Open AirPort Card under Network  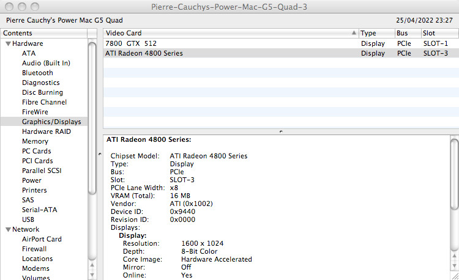click(42, 239)
